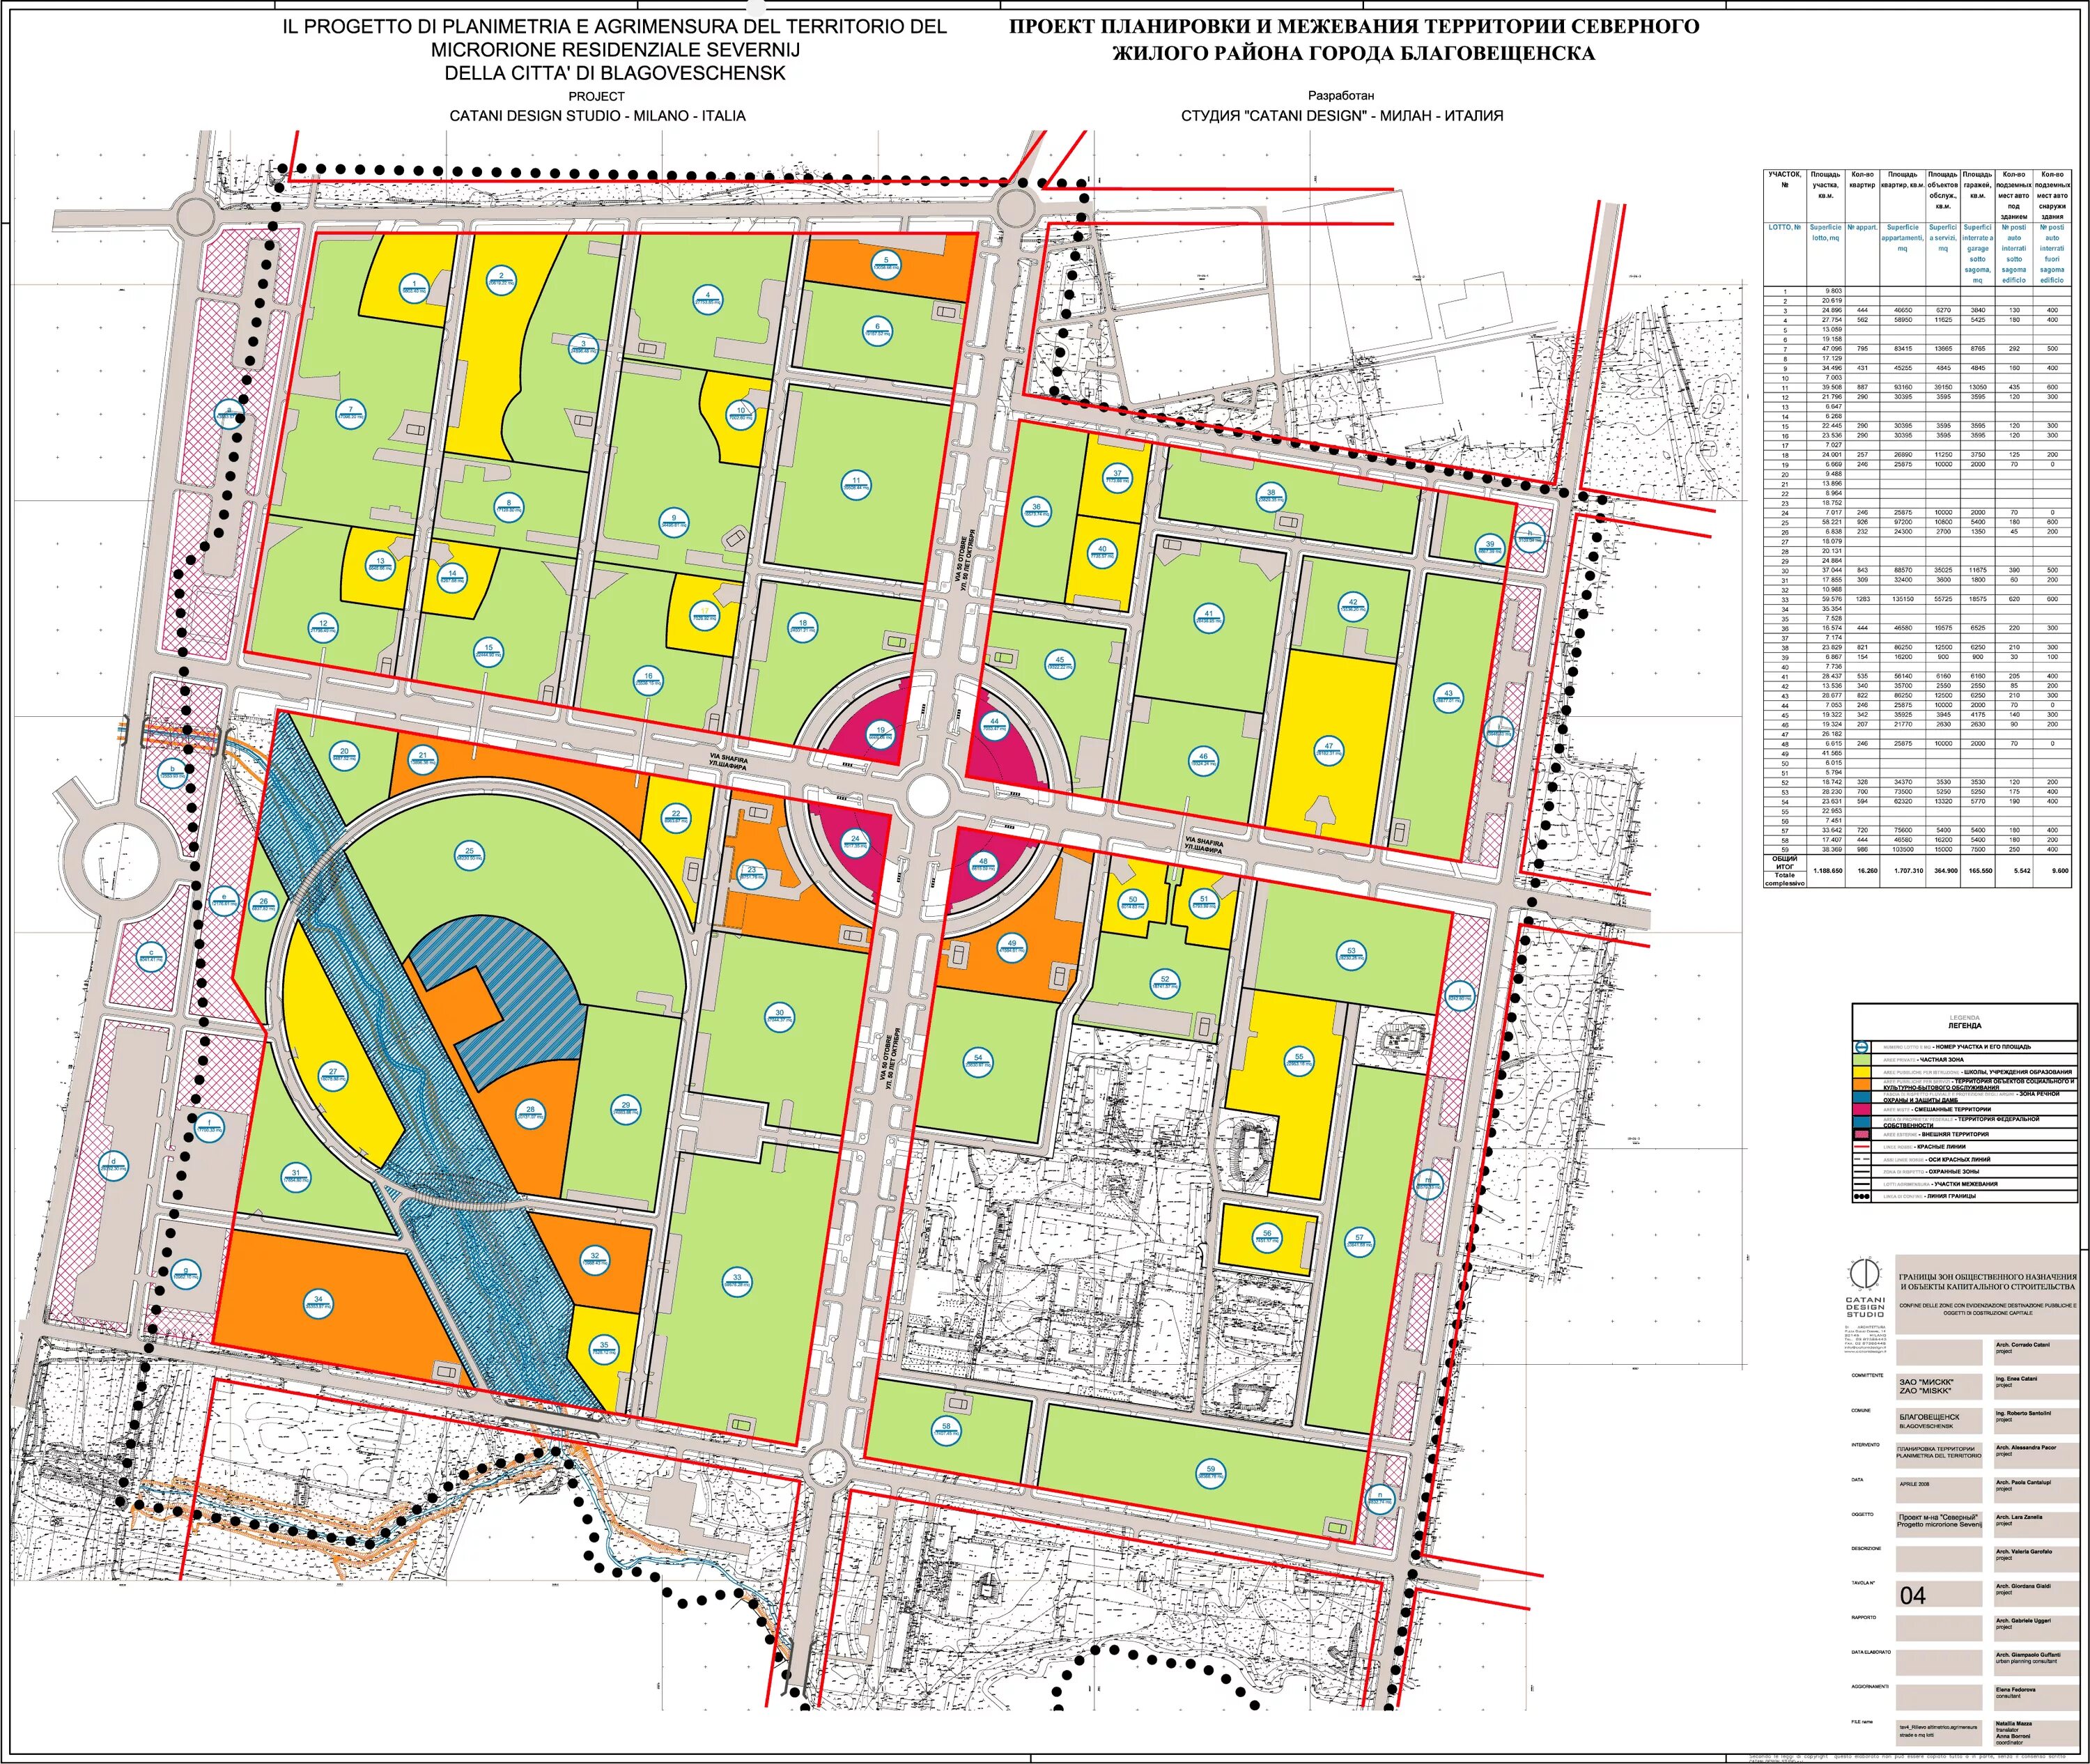Click the lot 19 marker in magenta quadrant
The height and width of the screenshot is (1764, 2090).
point(881,734)
